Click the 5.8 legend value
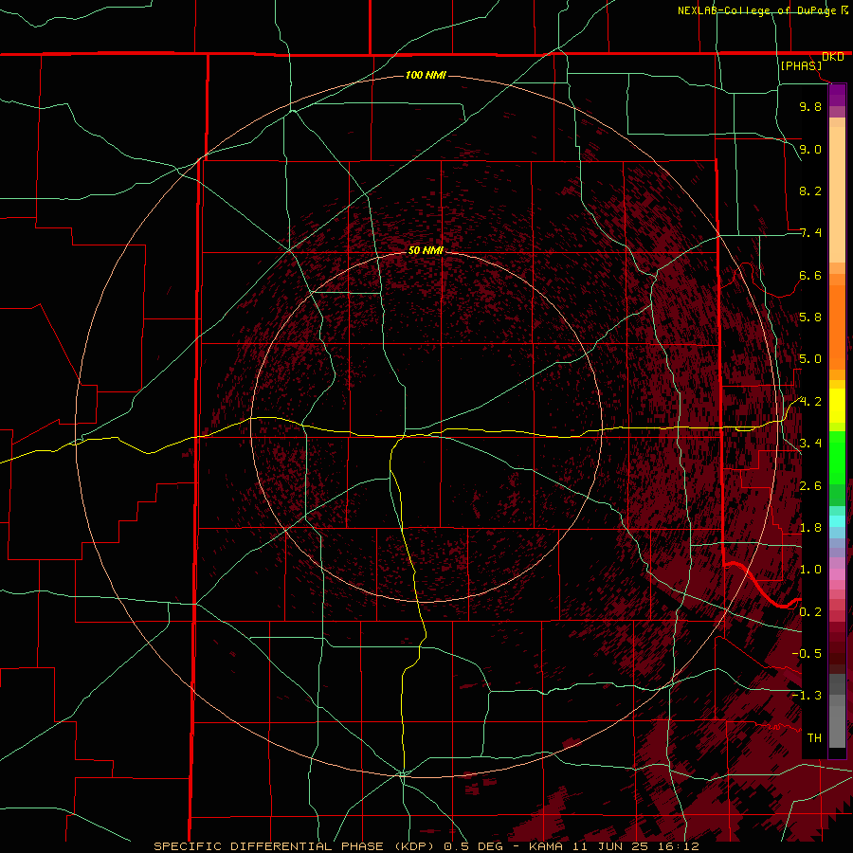The width and height of the screenshot is (853, 853). click(810, 318)
